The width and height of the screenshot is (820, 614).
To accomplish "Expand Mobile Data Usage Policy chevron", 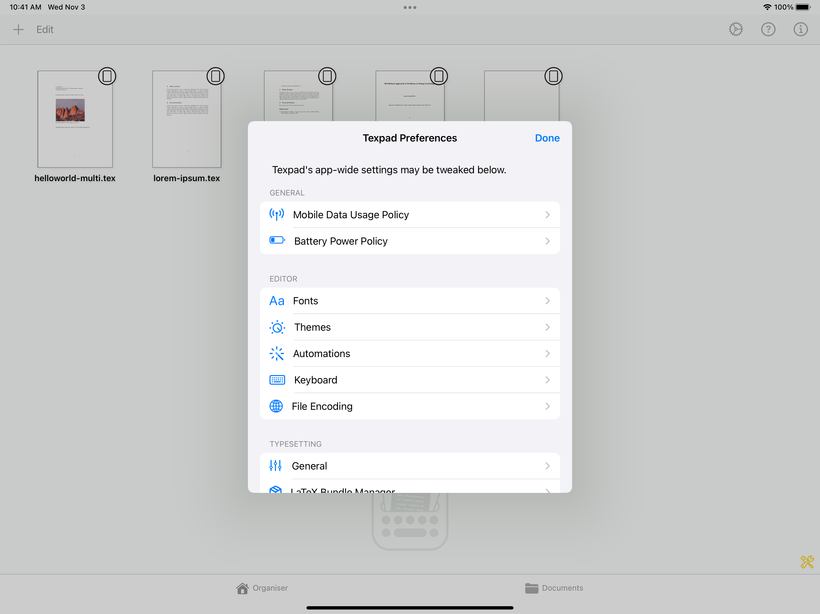I will click(547, 215).
